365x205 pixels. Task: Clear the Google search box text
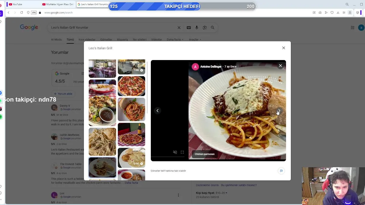179,28
